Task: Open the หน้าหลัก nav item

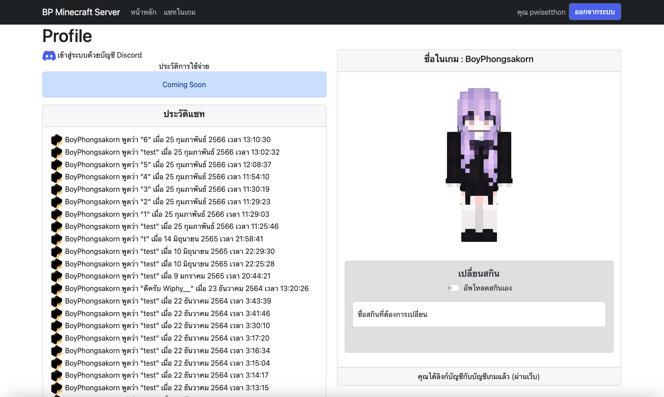Action: click(x=143, y=12)
